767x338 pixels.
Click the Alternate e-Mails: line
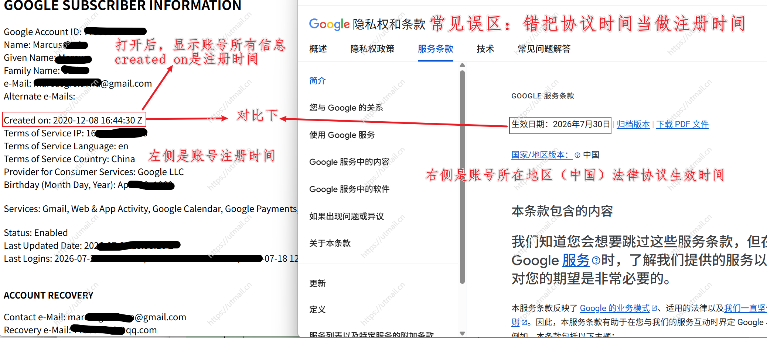click(x=40, y=97)
